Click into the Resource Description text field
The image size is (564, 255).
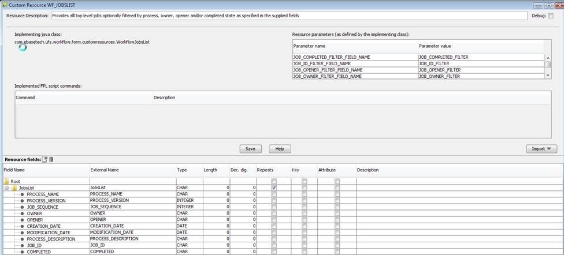[x=289, y=16]
